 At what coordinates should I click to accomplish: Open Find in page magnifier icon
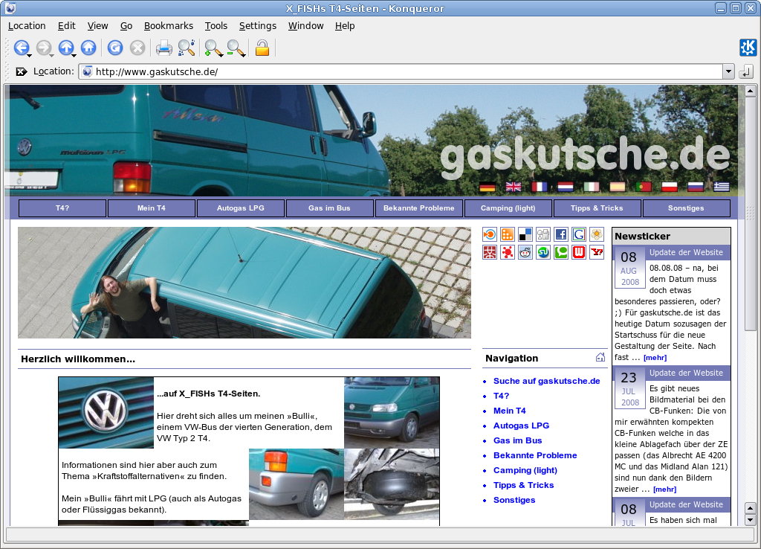tap(187, 48)
